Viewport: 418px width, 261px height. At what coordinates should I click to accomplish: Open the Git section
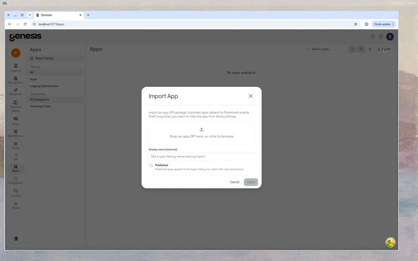pyautogui.click(x=16, y=157)
